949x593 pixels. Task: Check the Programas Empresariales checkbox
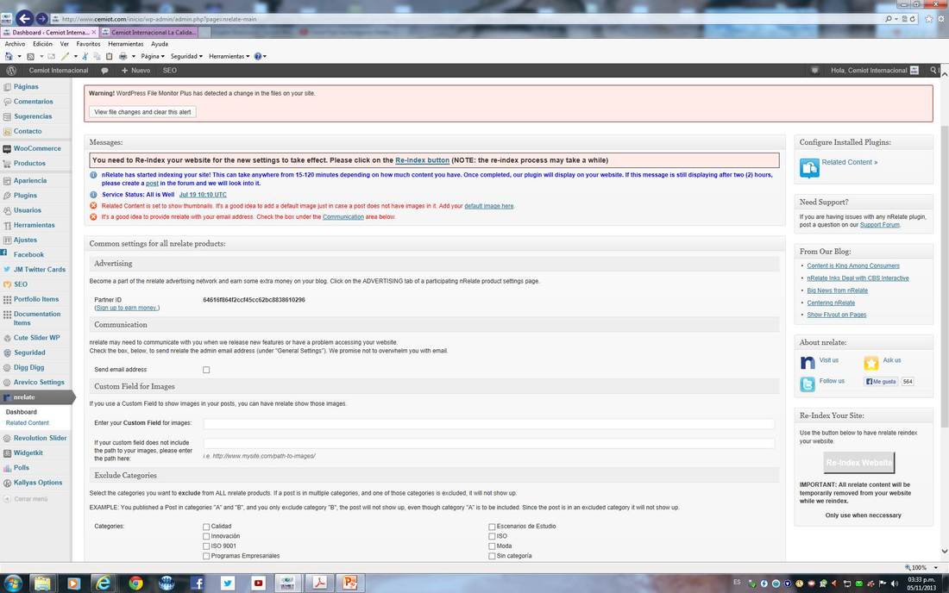click(206, 556)
